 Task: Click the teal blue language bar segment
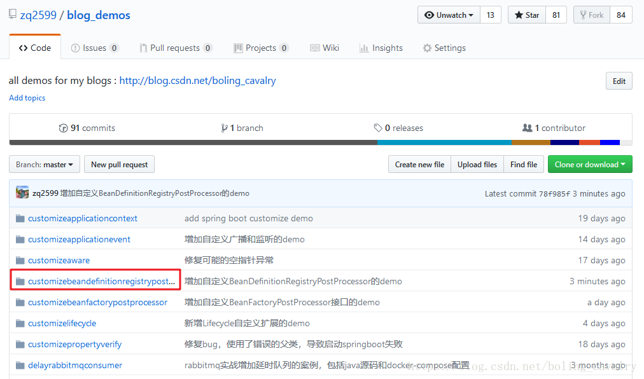click(444, 142)
